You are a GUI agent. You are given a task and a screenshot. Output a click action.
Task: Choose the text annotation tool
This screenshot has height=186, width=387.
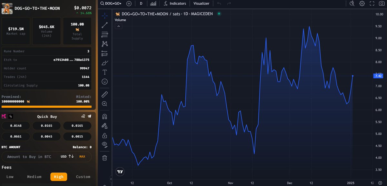coord(104,72)
